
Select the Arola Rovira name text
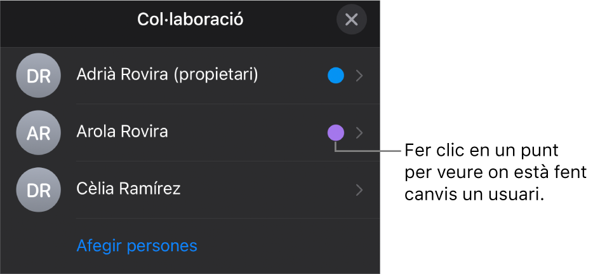pos(122,132)
